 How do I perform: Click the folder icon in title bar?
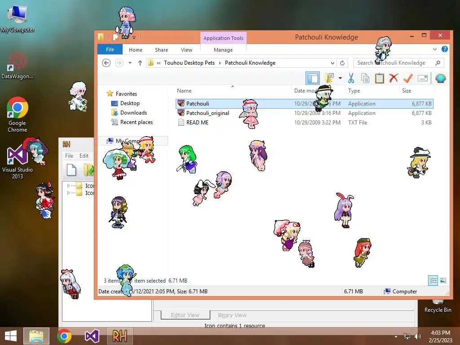(x=101, y=37)
